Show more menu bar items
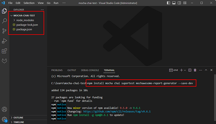Image resolution: width=216 pixels, height=124 pixels. (x=64, y=3)
